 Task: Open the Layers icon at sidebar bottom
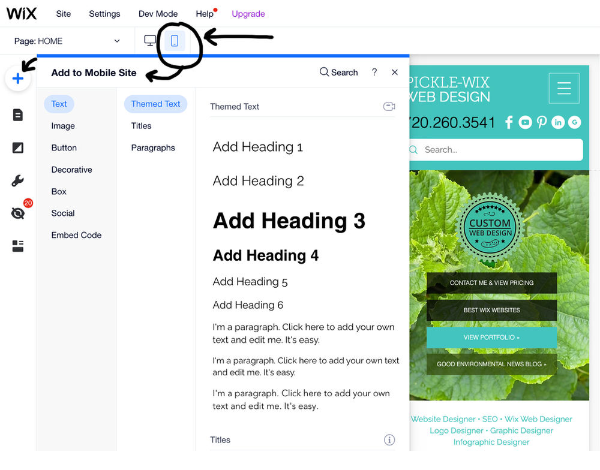point(18,246)
